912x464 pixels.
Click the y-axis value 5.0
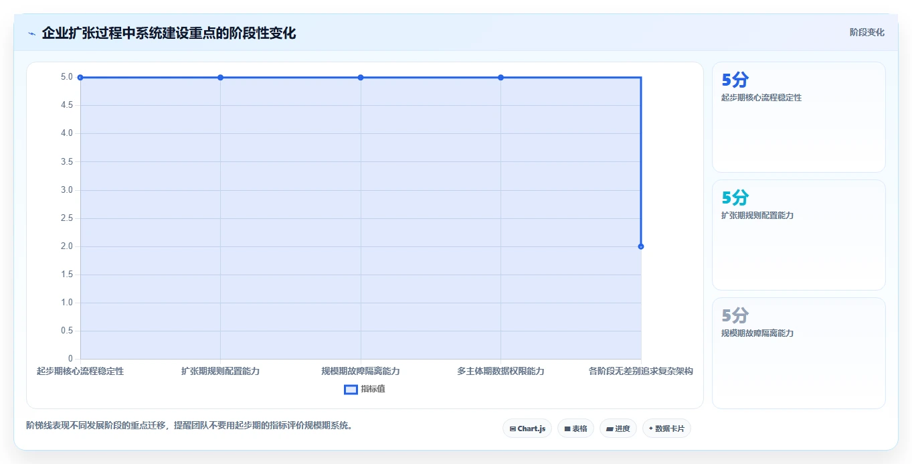click(67, 77)
